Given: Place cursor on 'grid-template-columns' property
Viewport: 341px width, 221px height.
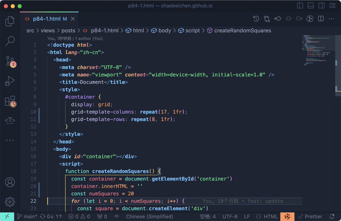Looking at the screenshot, I should (102, 111).
